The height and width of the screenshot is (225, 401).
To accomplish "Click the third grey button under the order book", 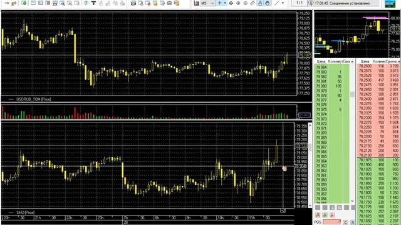I will click(x=332, y=207).
